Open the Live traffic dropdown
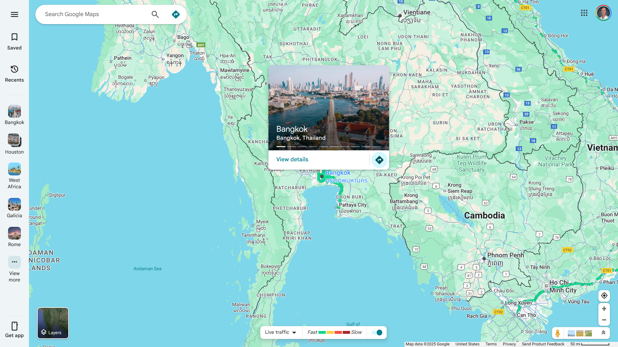Screen dimensions: 618x347 pos(281,333)
